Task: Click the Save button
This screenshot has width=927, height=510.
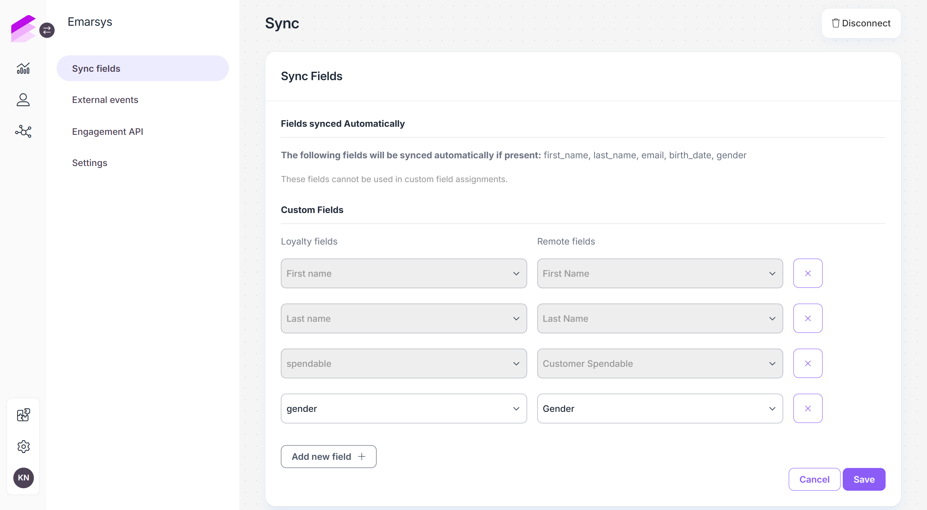Action: coord(864,479)
